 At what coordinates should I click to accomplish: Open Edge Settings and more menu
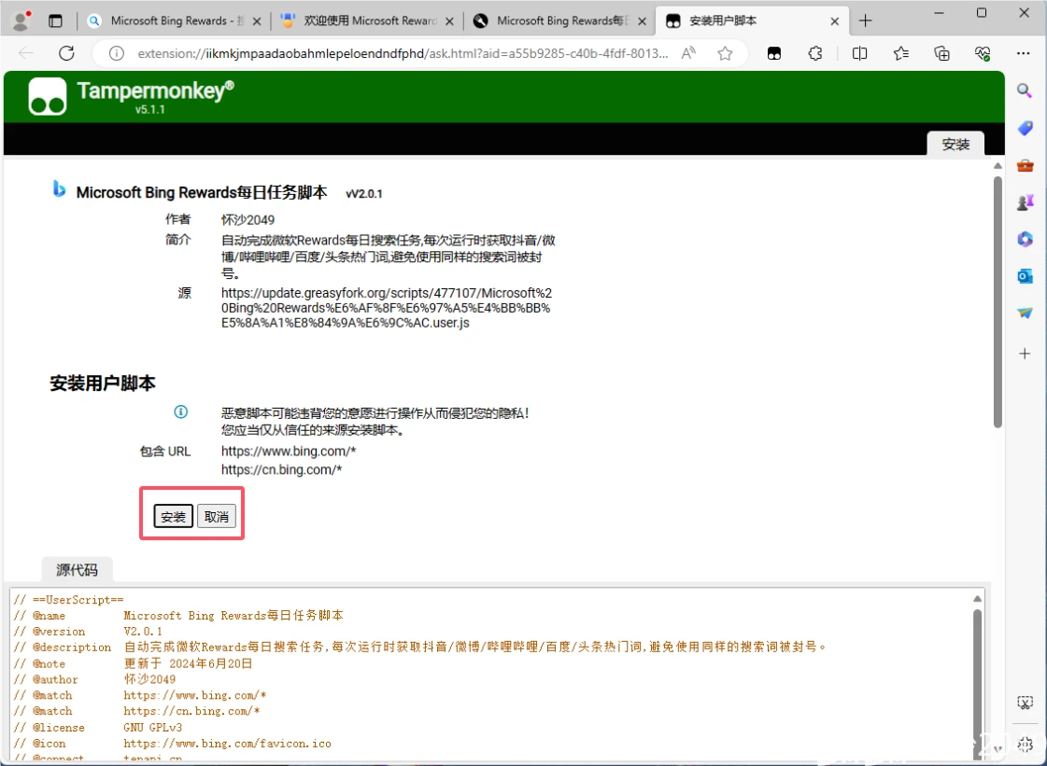tap(1023, 53)
